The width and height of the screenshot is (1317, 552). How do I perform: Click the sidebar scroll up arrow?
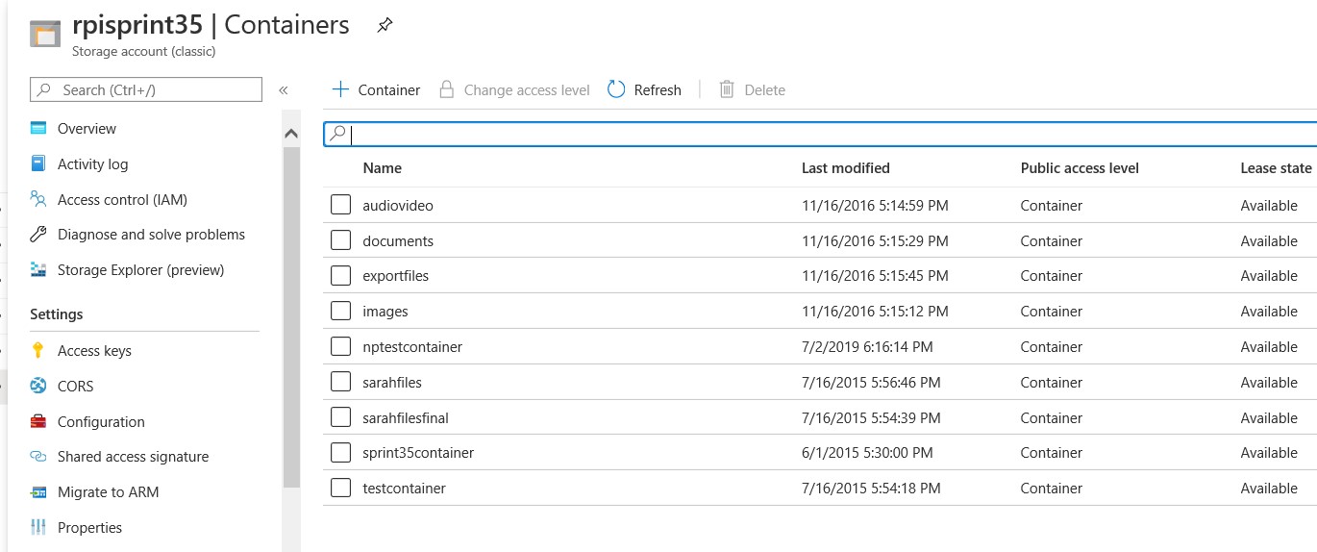pos(291,135)
